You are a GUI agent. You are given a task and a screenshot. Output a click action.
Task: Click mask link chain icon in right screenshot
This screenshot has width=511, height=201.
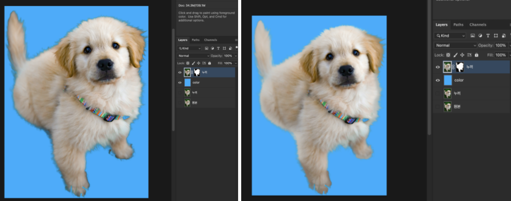pyautogui.click(x=453, y=67)
